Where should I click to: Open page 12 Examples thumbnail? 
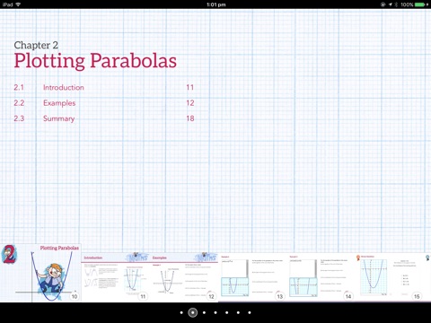coord(184,277)
